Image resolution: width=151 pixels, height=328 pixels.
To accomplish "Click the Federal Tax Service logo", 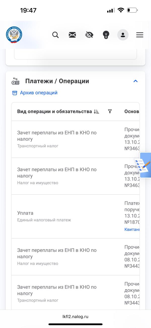I will pos(14,35).
